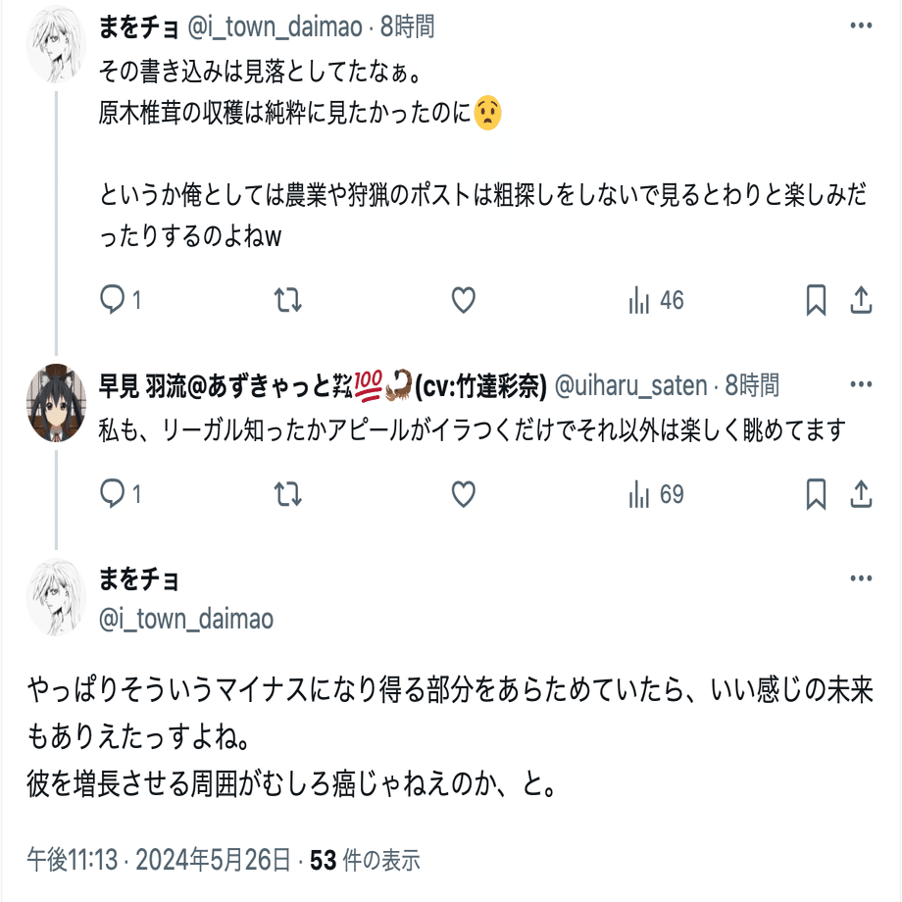
Task: Share 早見 羽流's post
Action: [861, 495]
